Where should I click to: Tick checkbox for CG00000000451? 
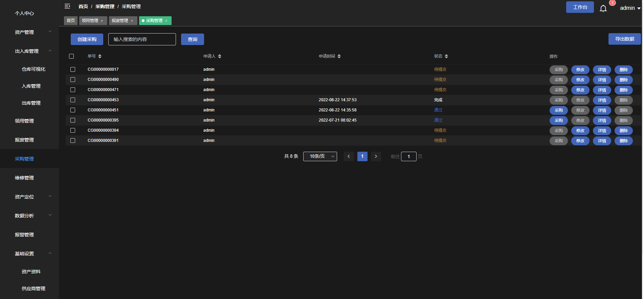point(73,110)
